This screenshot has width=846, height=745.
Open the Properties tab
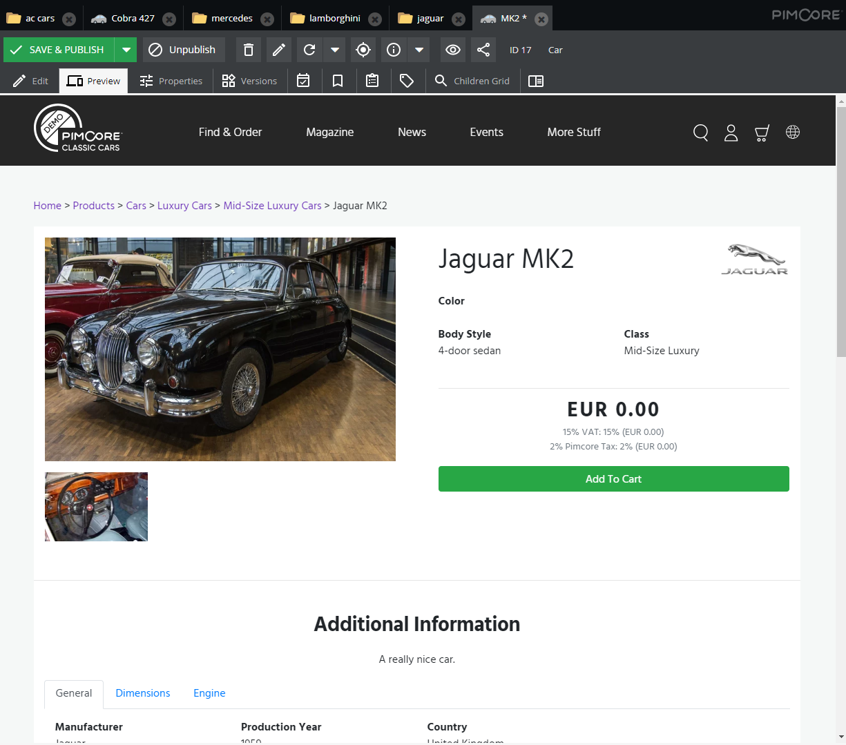[x=171, y=81]
